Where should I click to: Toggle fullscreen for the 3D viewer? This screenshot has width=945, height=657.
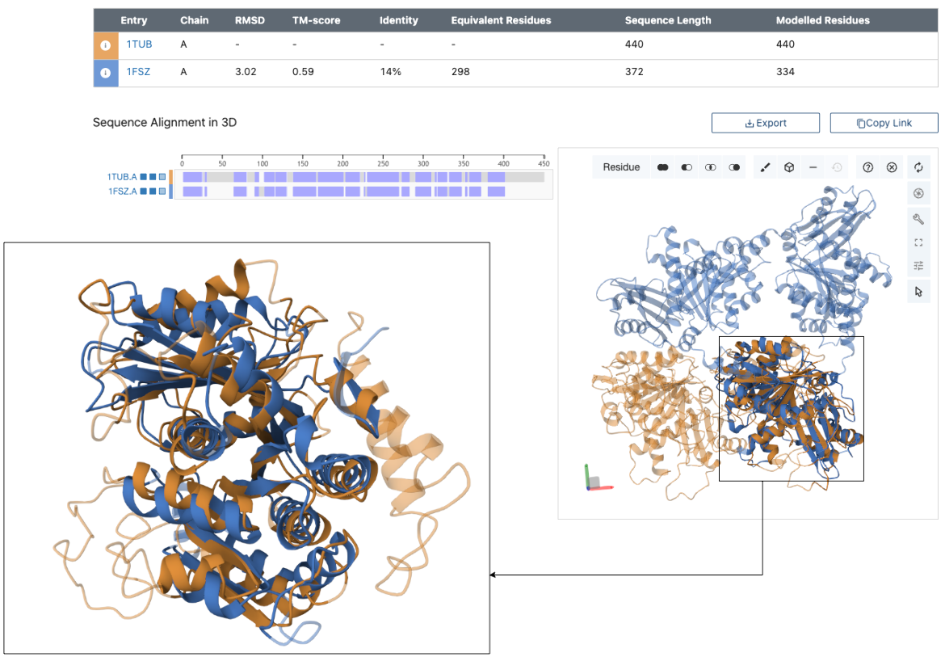[x=918, y=242]
